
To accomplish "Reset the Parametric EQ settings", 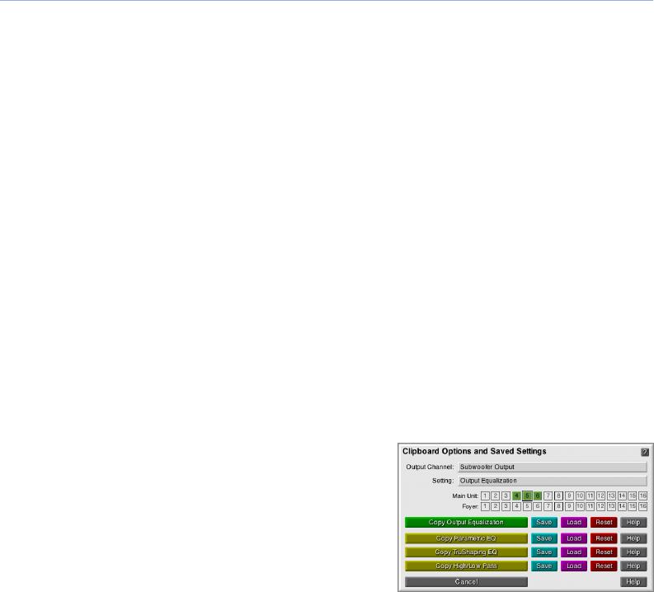I will pyautogui.click(x=604, y=538).
